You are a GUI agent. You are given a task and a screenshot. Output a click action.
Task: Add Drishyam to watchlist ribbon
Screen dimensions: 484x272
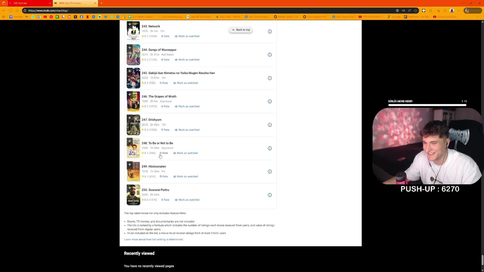pos(129,118)
